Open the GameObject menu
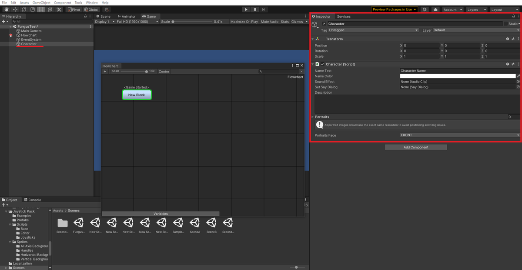Screen dimensions: 522x270 (x=41, y=2)
